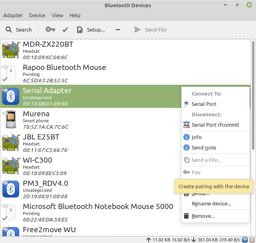Click the Info icon in context menu
Viewport: 256px width, 243px height.
pyautogui.click(x=187, y=137)
